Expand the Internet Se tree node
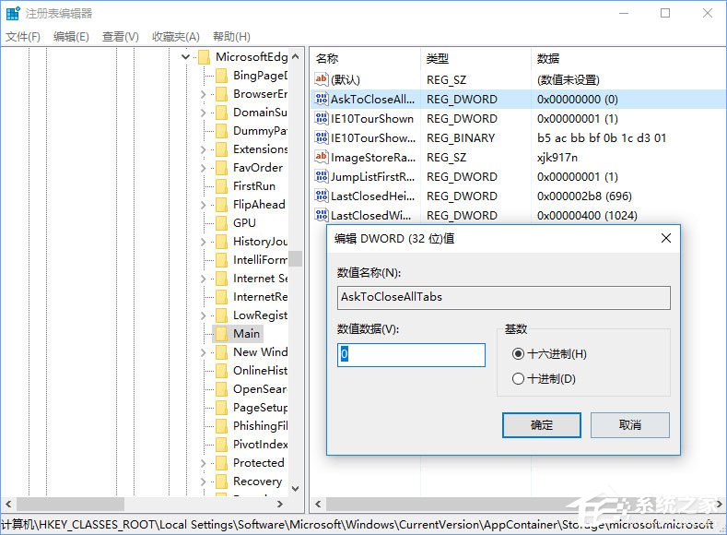The image size is (727, 535). [x=203, y=279]
